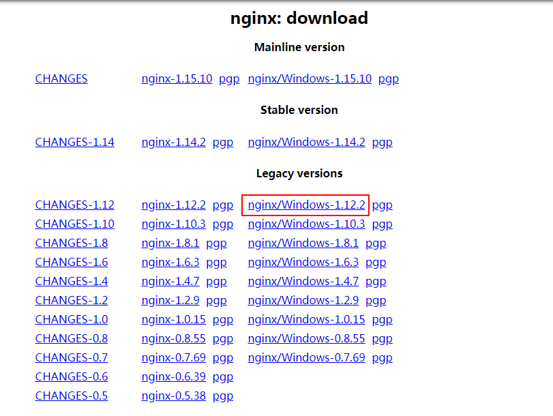Open pgp signature next to nginx-1.14.2
Viewport: 553px width, 416px height.
pyautogui.click(x=223, y=143)
